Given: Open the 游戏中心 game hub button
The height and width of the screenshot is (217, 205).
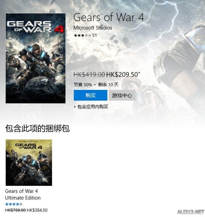Looking at the screenshot, I should click(x=122, y=95).
